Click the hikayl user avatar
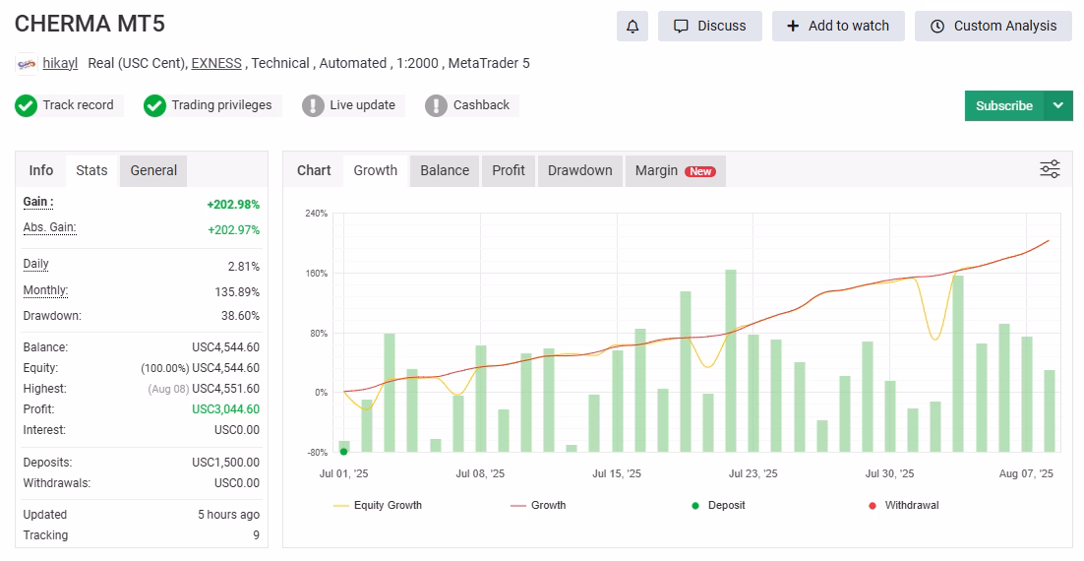The height and width of the screenshot is (561, 1084). click(27, 64)
